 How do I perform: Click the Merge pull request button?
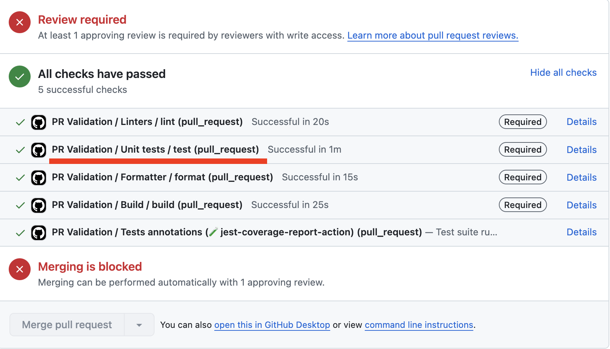tap(67, 325)
